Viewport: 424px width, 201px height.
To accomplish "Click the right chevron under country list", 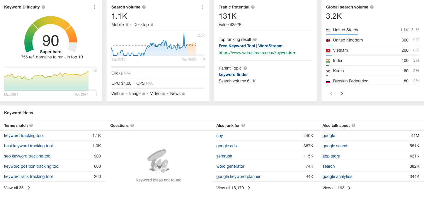I will (342, 93).
